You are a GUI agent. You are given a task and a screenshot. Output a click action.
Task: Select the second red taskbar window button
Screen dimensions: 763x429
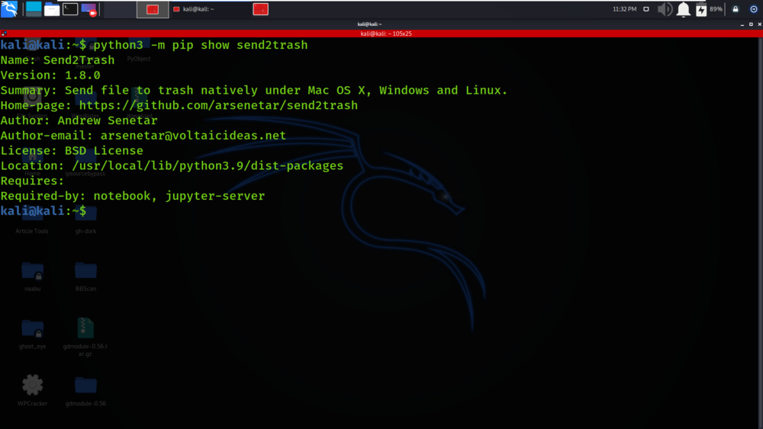tap(260, 9)
